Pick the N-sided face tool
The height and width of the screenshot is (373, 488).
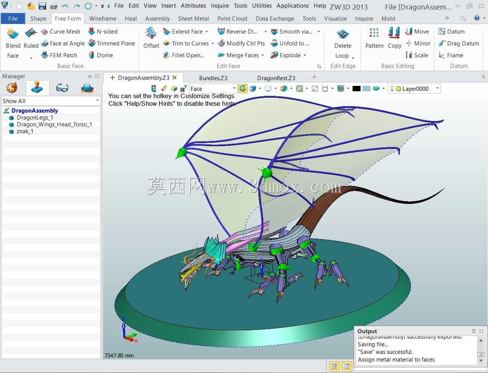tap(103, 32)
